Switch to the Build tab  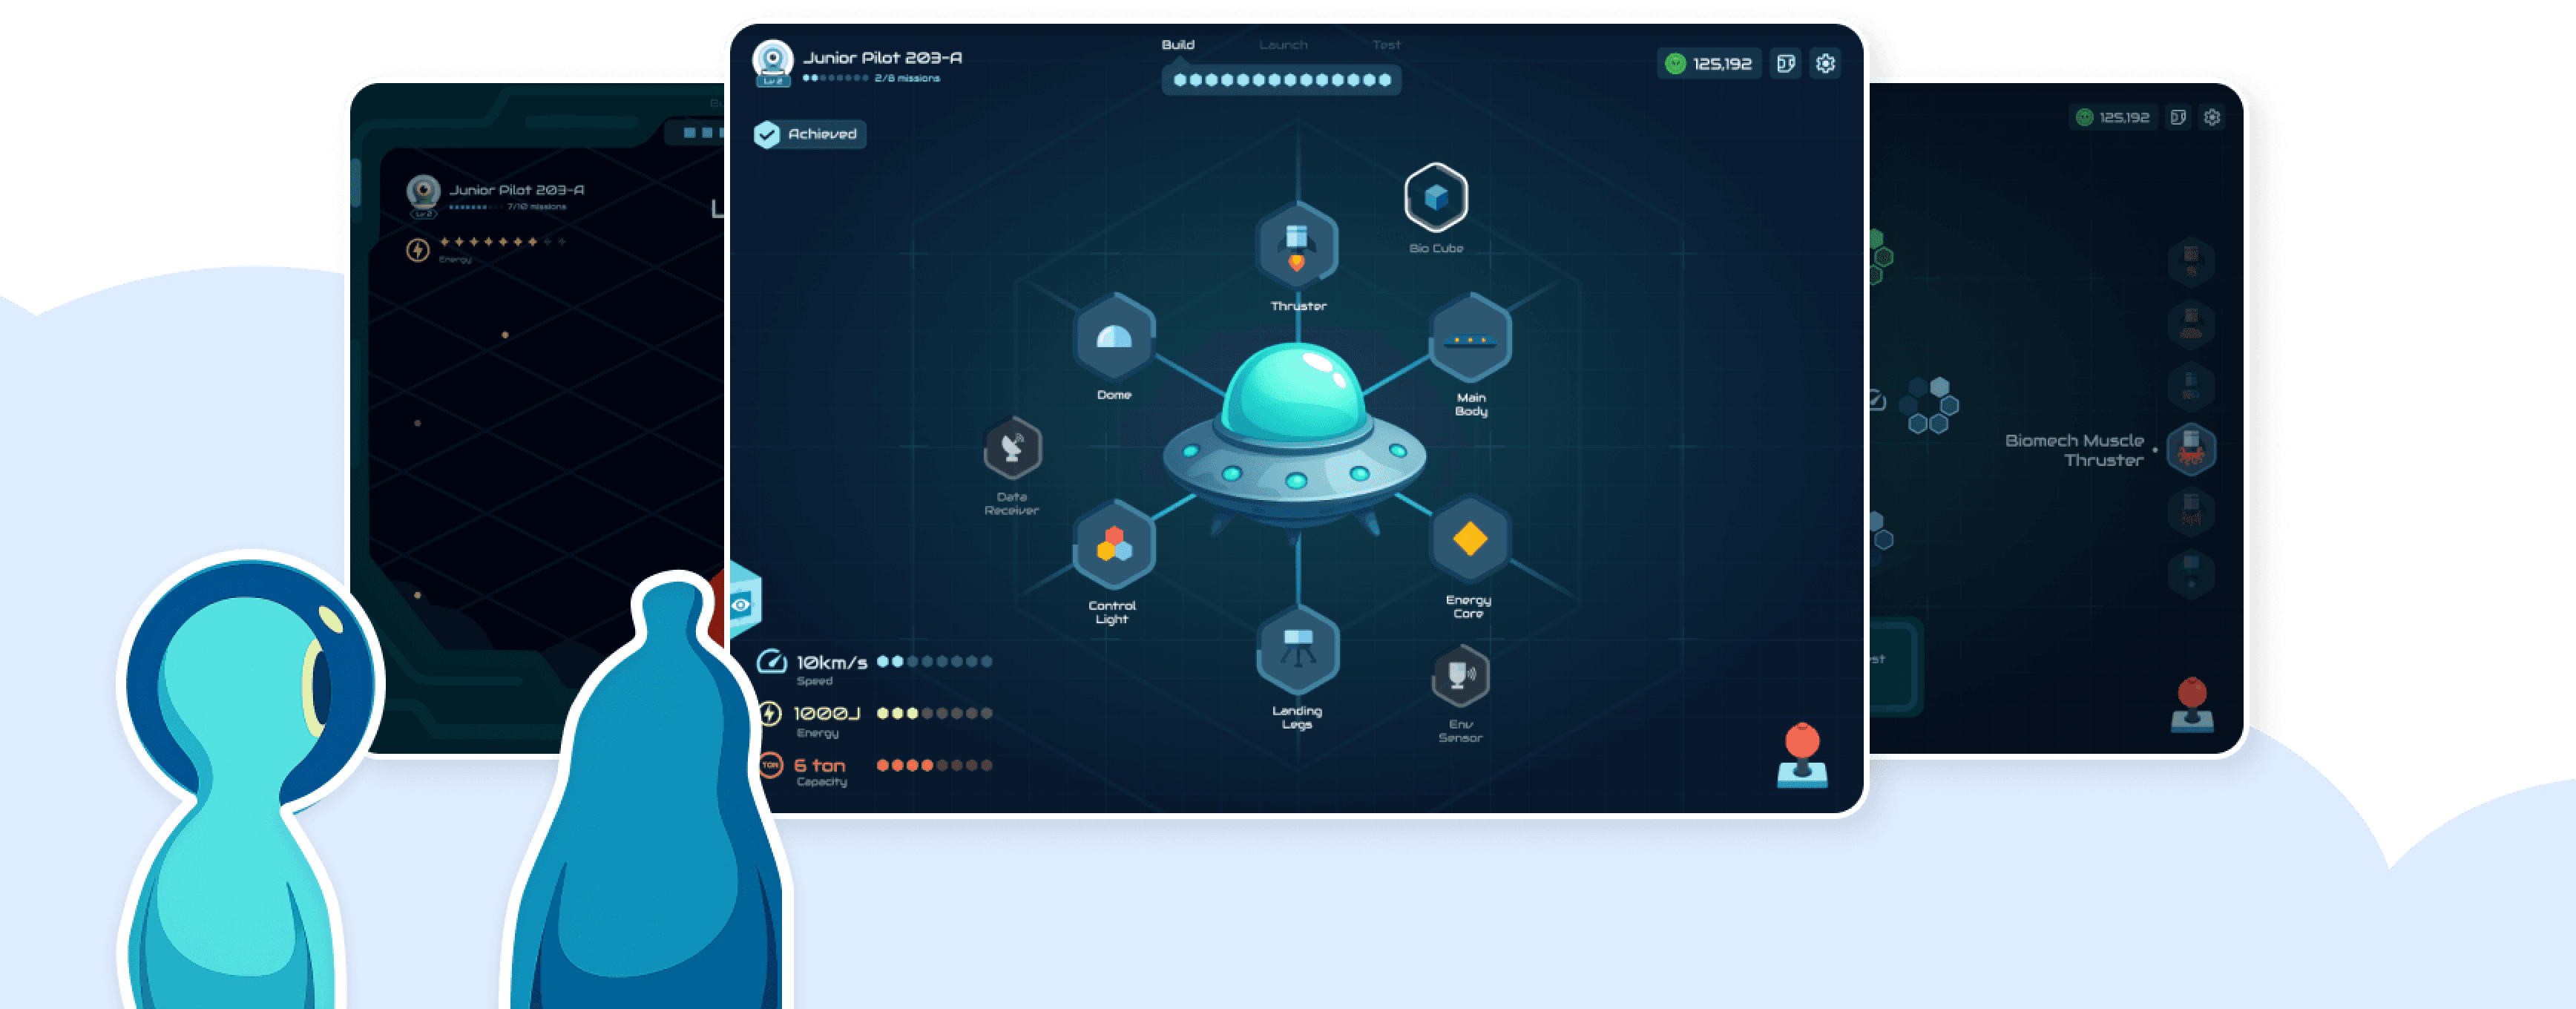(1178, 45)
